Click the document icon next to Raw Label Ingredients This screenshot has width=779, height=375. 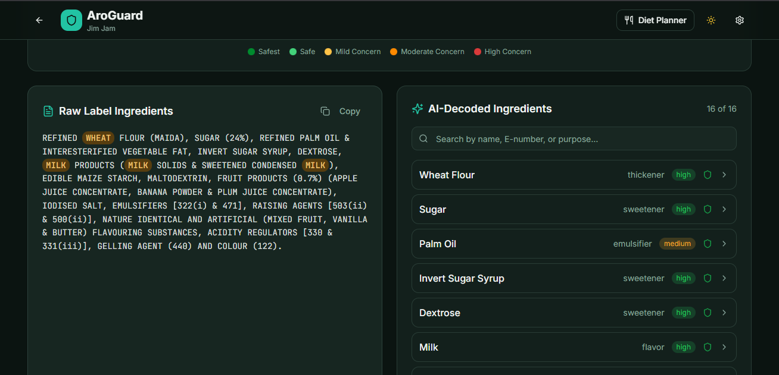pos(47,111)
